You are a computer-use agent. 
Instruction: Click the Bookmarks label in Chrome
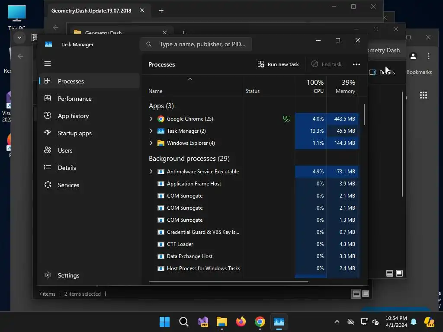pos(419,72)
